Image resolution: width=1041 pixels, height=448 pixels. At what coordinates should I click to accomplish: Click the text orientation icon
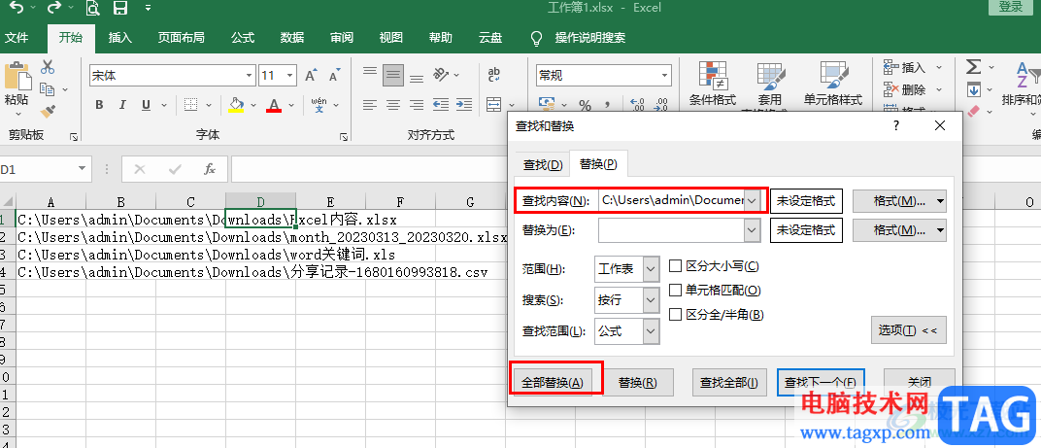[x=440, y=74]
